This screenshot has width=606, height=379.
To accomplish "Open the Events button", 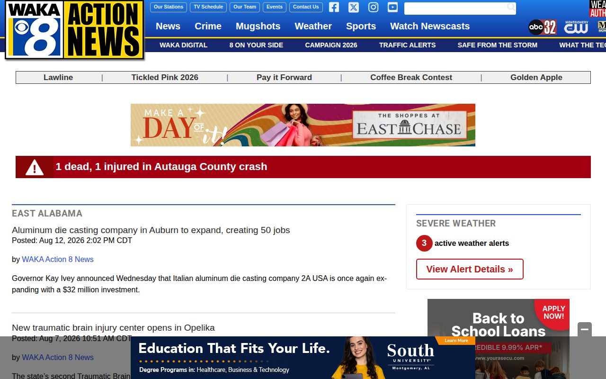I will pyautogui.click(x=275, y=7).
